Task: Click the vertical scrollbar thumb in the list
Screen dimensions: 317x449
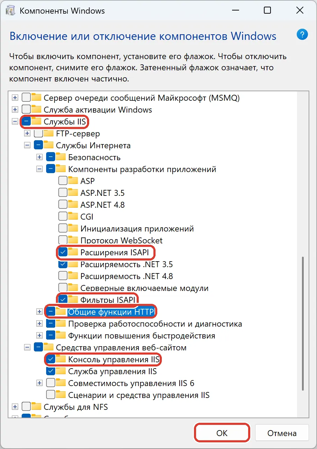Action: tap(303, 323)
